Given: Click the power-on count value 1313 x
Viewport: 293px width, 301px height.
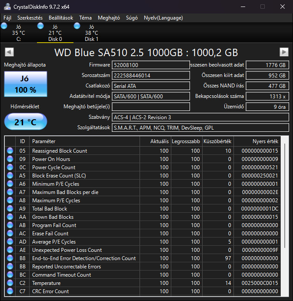Looking at the screenshot, I should [267, 96].
